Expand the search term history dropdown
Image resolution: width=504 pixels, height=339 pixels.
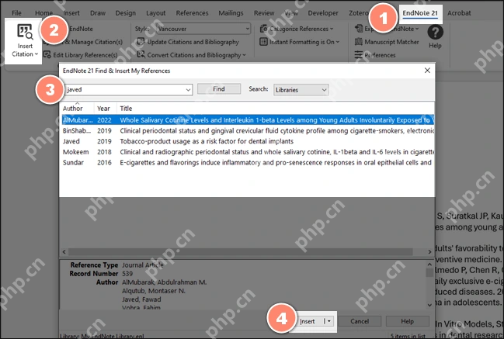pos(189,90)
